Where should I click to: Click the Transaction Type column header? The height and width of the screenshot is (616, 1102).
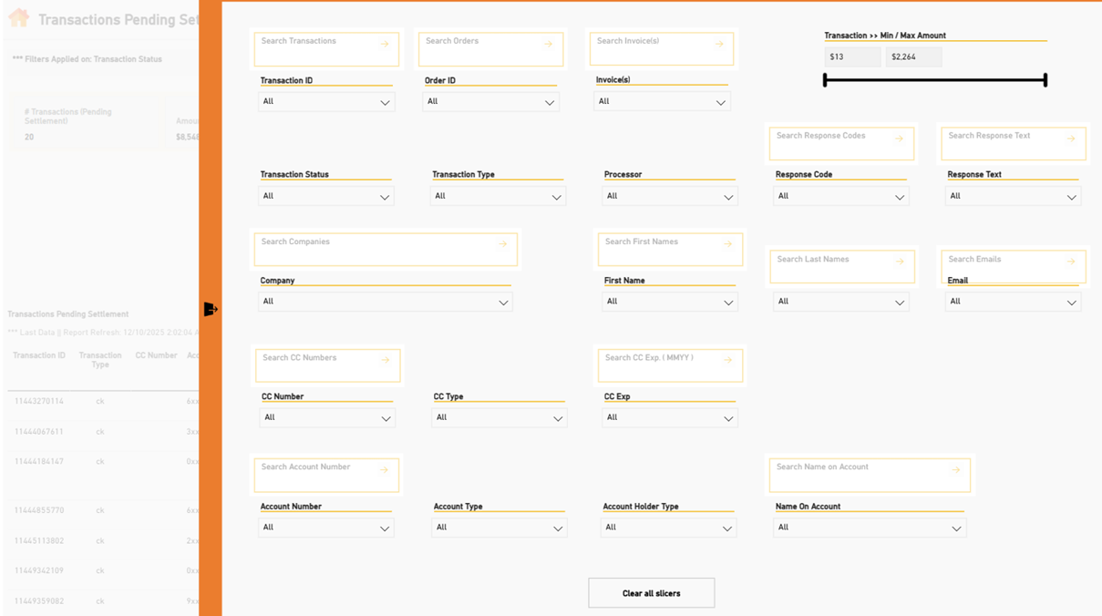click(x=100, y=360)
